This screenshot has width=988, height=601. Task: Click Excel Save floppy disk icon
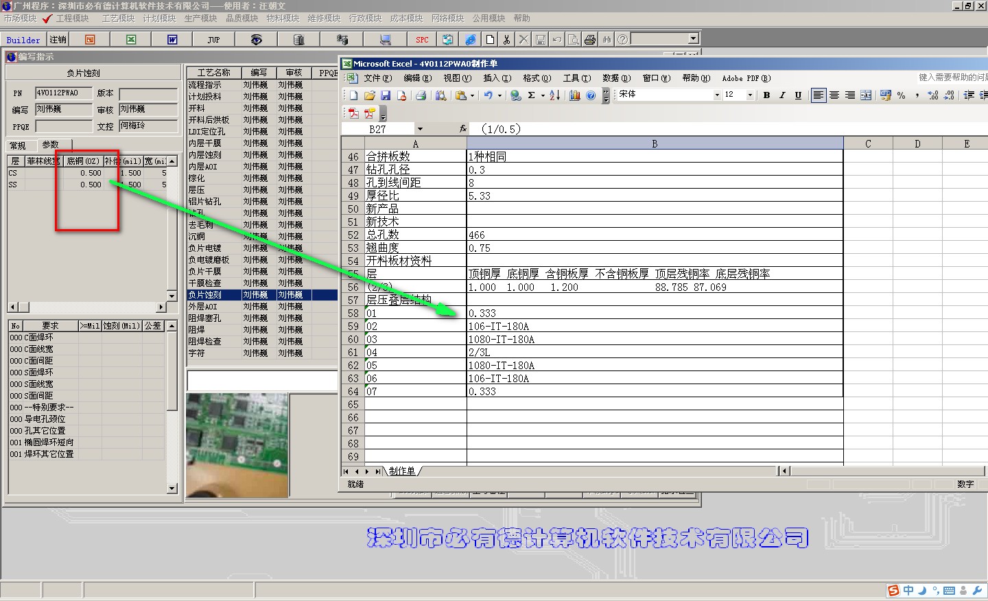386,95
